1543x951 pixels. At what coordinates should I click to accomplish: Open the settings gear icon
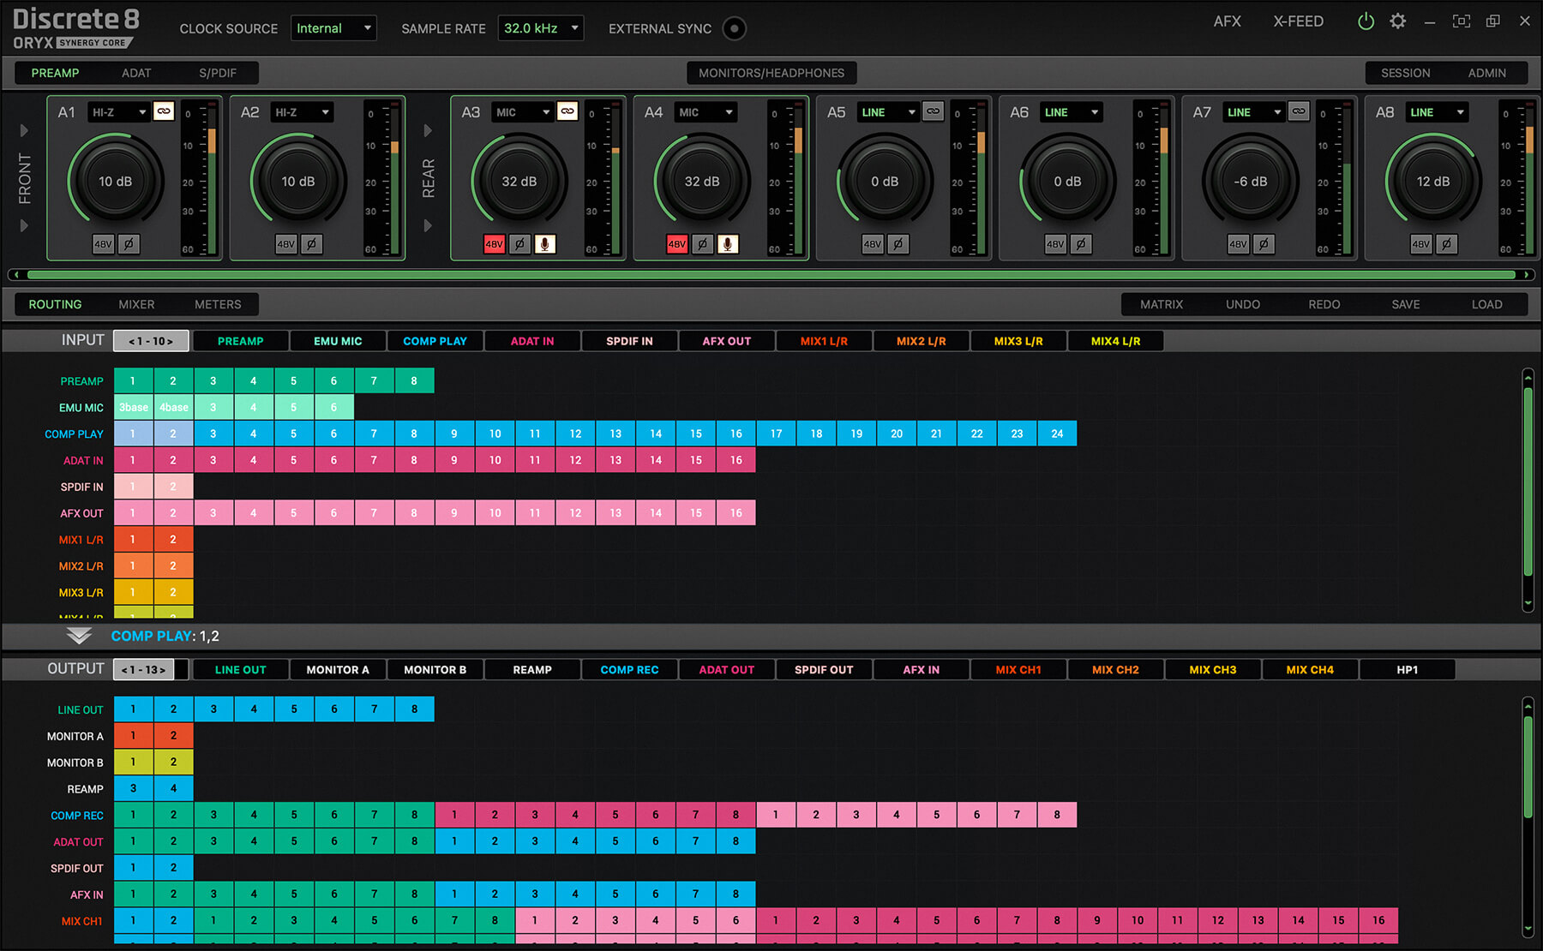tap(1398, 21)
